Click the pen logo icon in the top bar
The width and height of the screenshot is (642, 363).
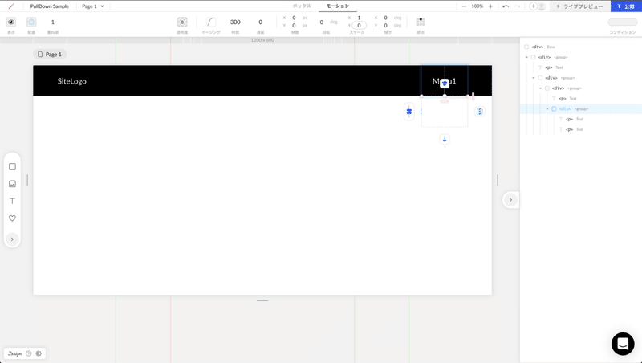click(11, 6)
